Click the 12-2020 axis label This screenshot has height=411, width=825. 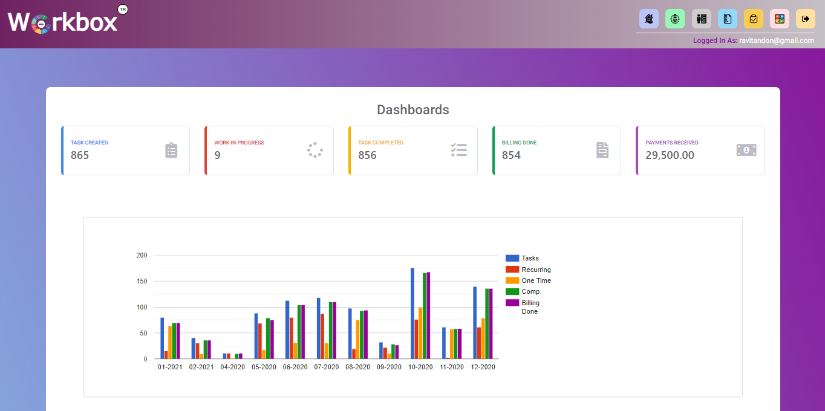tap(483, 367)
